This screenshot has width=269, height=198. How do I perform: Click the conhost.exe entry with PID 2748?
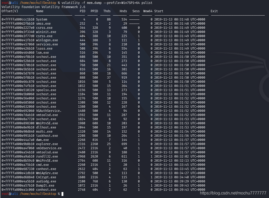point(46,190)
